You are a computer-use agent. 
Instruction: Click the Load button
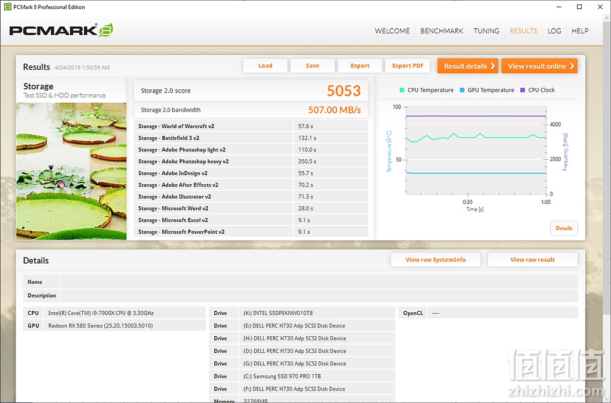click(266, 66)
